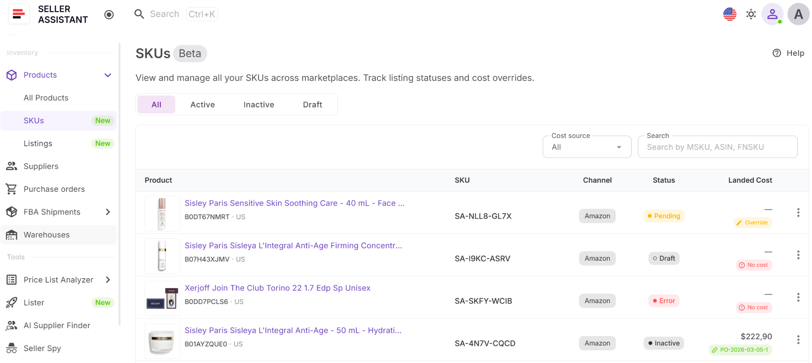Screen dimensions: 812x363
Task: Click the Beta badge next to SKUs
Action: (x=190, y=53)
